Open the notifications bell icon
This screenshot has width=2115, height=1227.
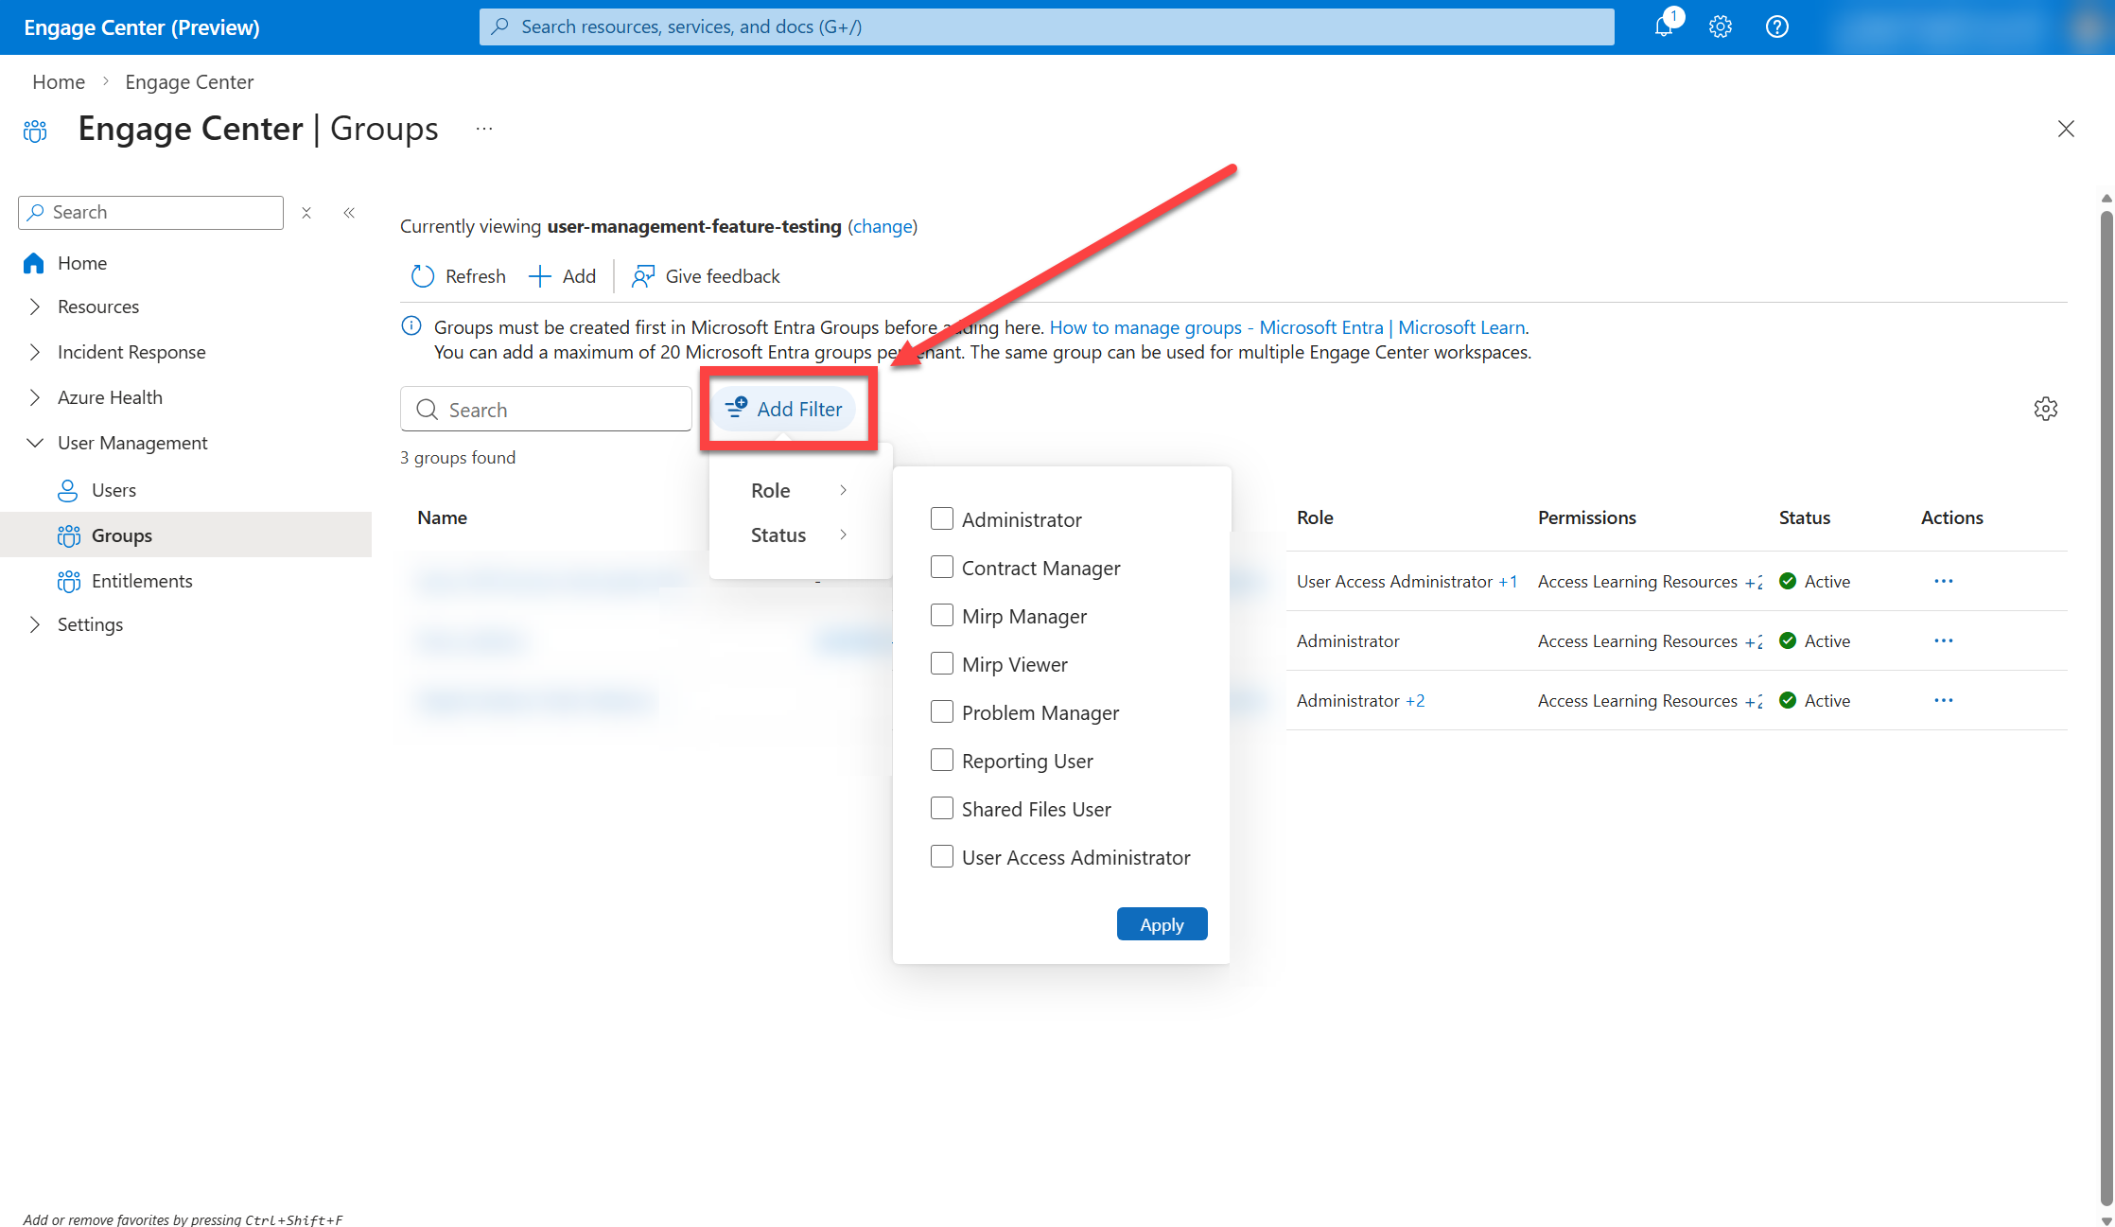(1664, 26)
